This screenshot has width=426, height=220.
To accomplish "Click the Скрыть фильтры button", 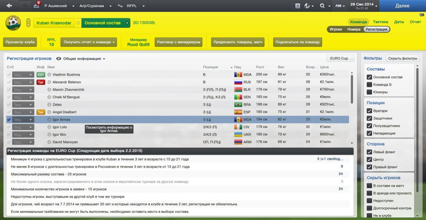I will [403, 58].
